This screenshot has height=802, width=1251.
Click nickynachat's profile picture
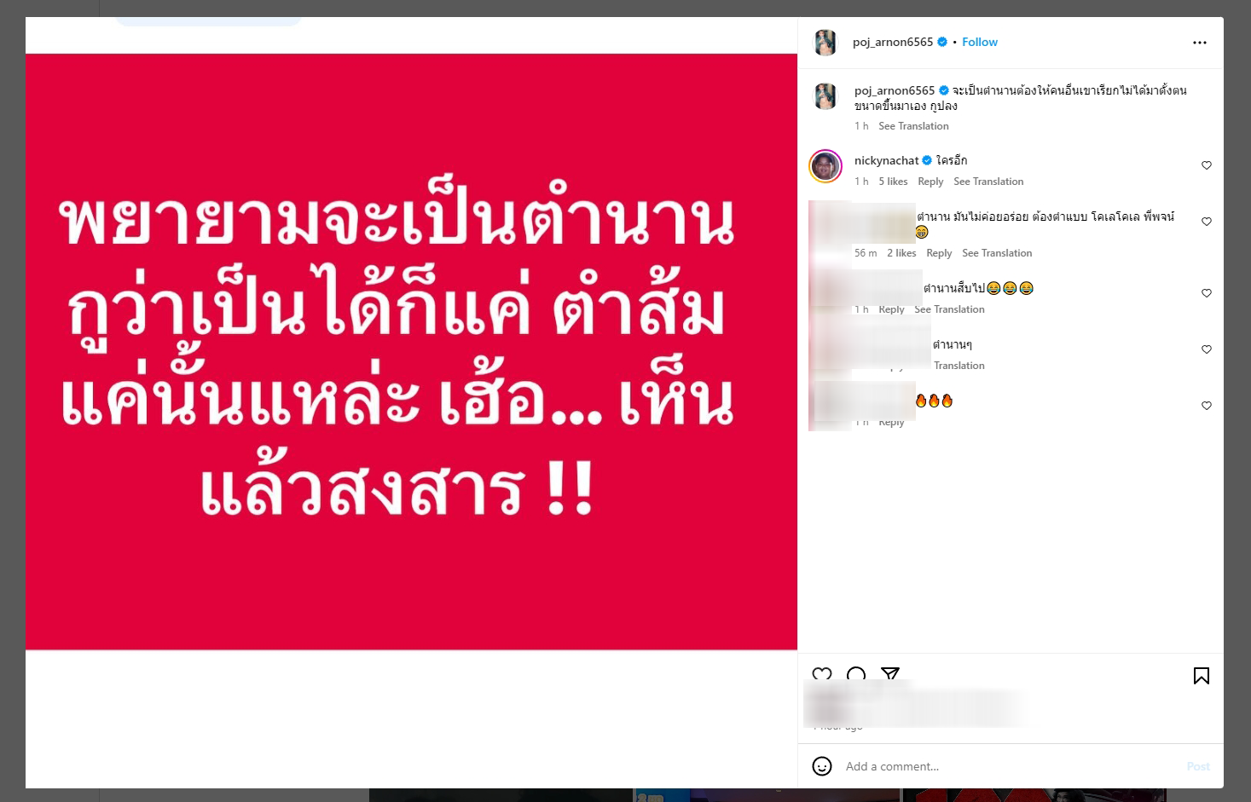[825, 166]
